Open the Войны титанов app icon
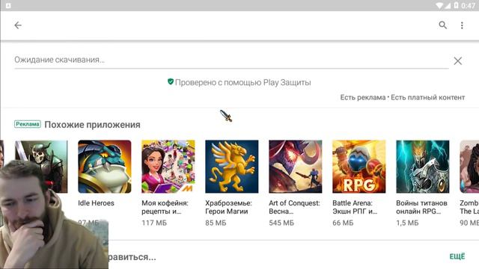This screenshot has height=269, width=479. pyautogui.click(x=422, y=167)
